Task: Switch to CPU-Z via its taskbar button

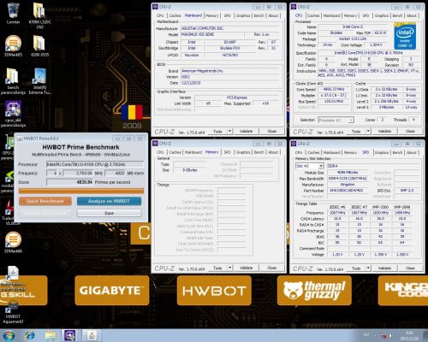Action: [x=70, y=335]
